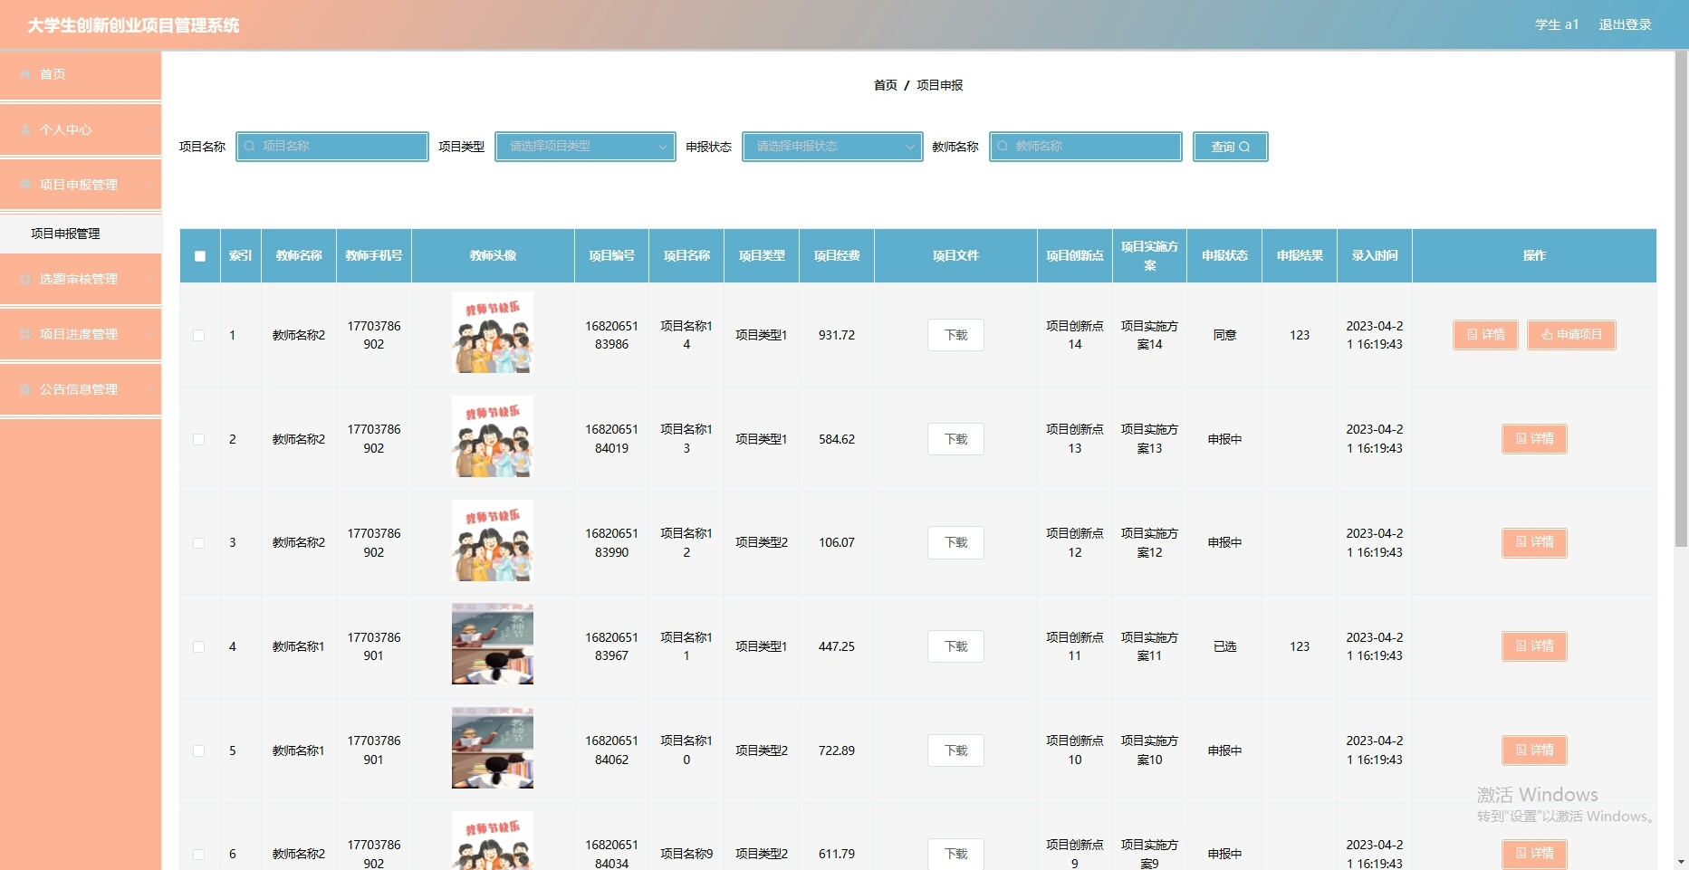Viewport: 1689px width, 870px height.
Task: Click the icon beside the 公告信息管理 menu
Action: pyautogui.click(x=26, y=389)
